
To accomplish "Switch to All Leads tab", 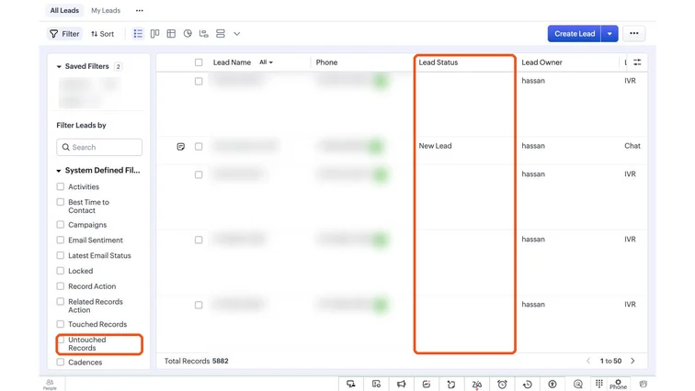I will (x=64, y=10).
